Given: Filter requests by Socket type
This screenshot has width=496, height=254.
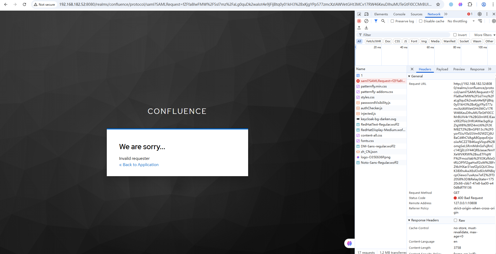Looking at the screenshot, I should [x=464, y=41].
